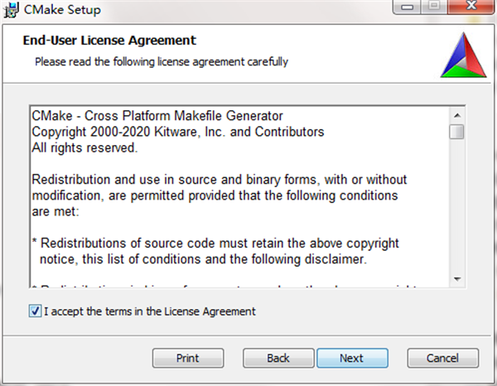Click the 'Please read the following' subtitle

point(162,61)
